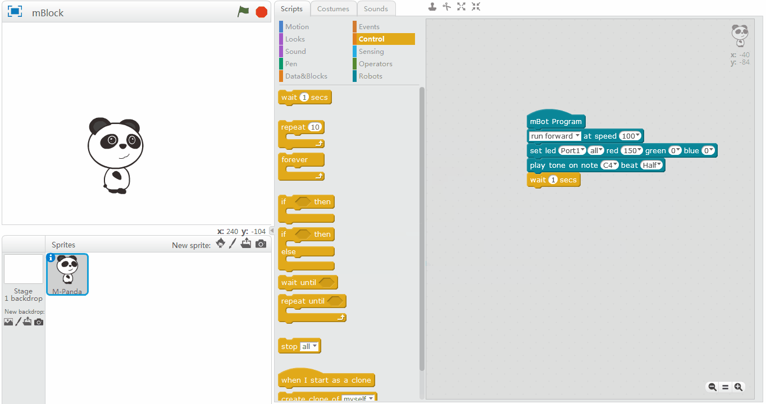Viewport: 766px width, 404px height.
Task: Select the Events block category
Action: point(369,26)
